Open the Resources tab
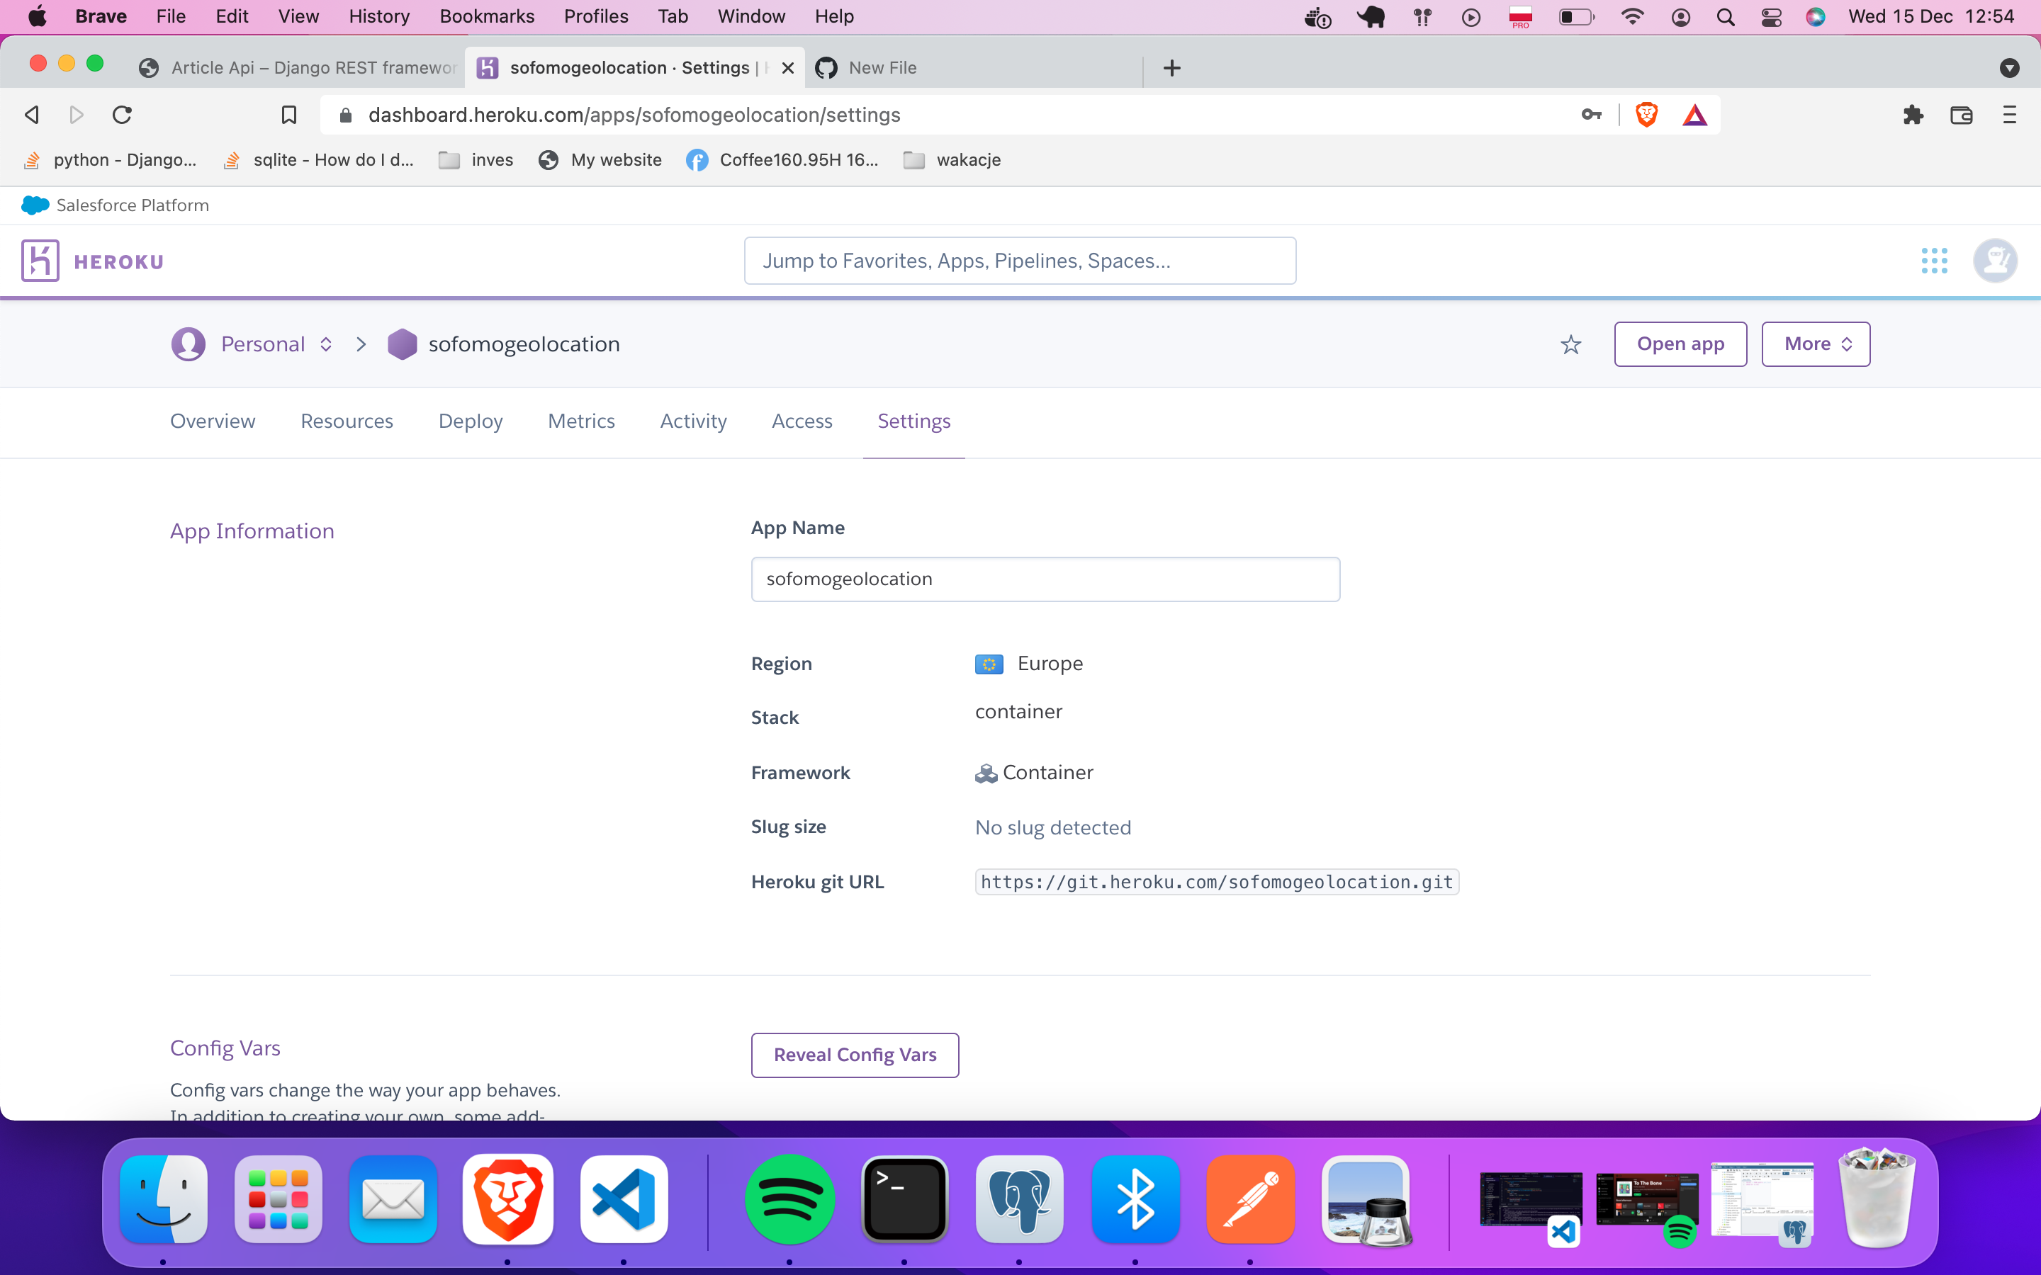 point(347,421)
